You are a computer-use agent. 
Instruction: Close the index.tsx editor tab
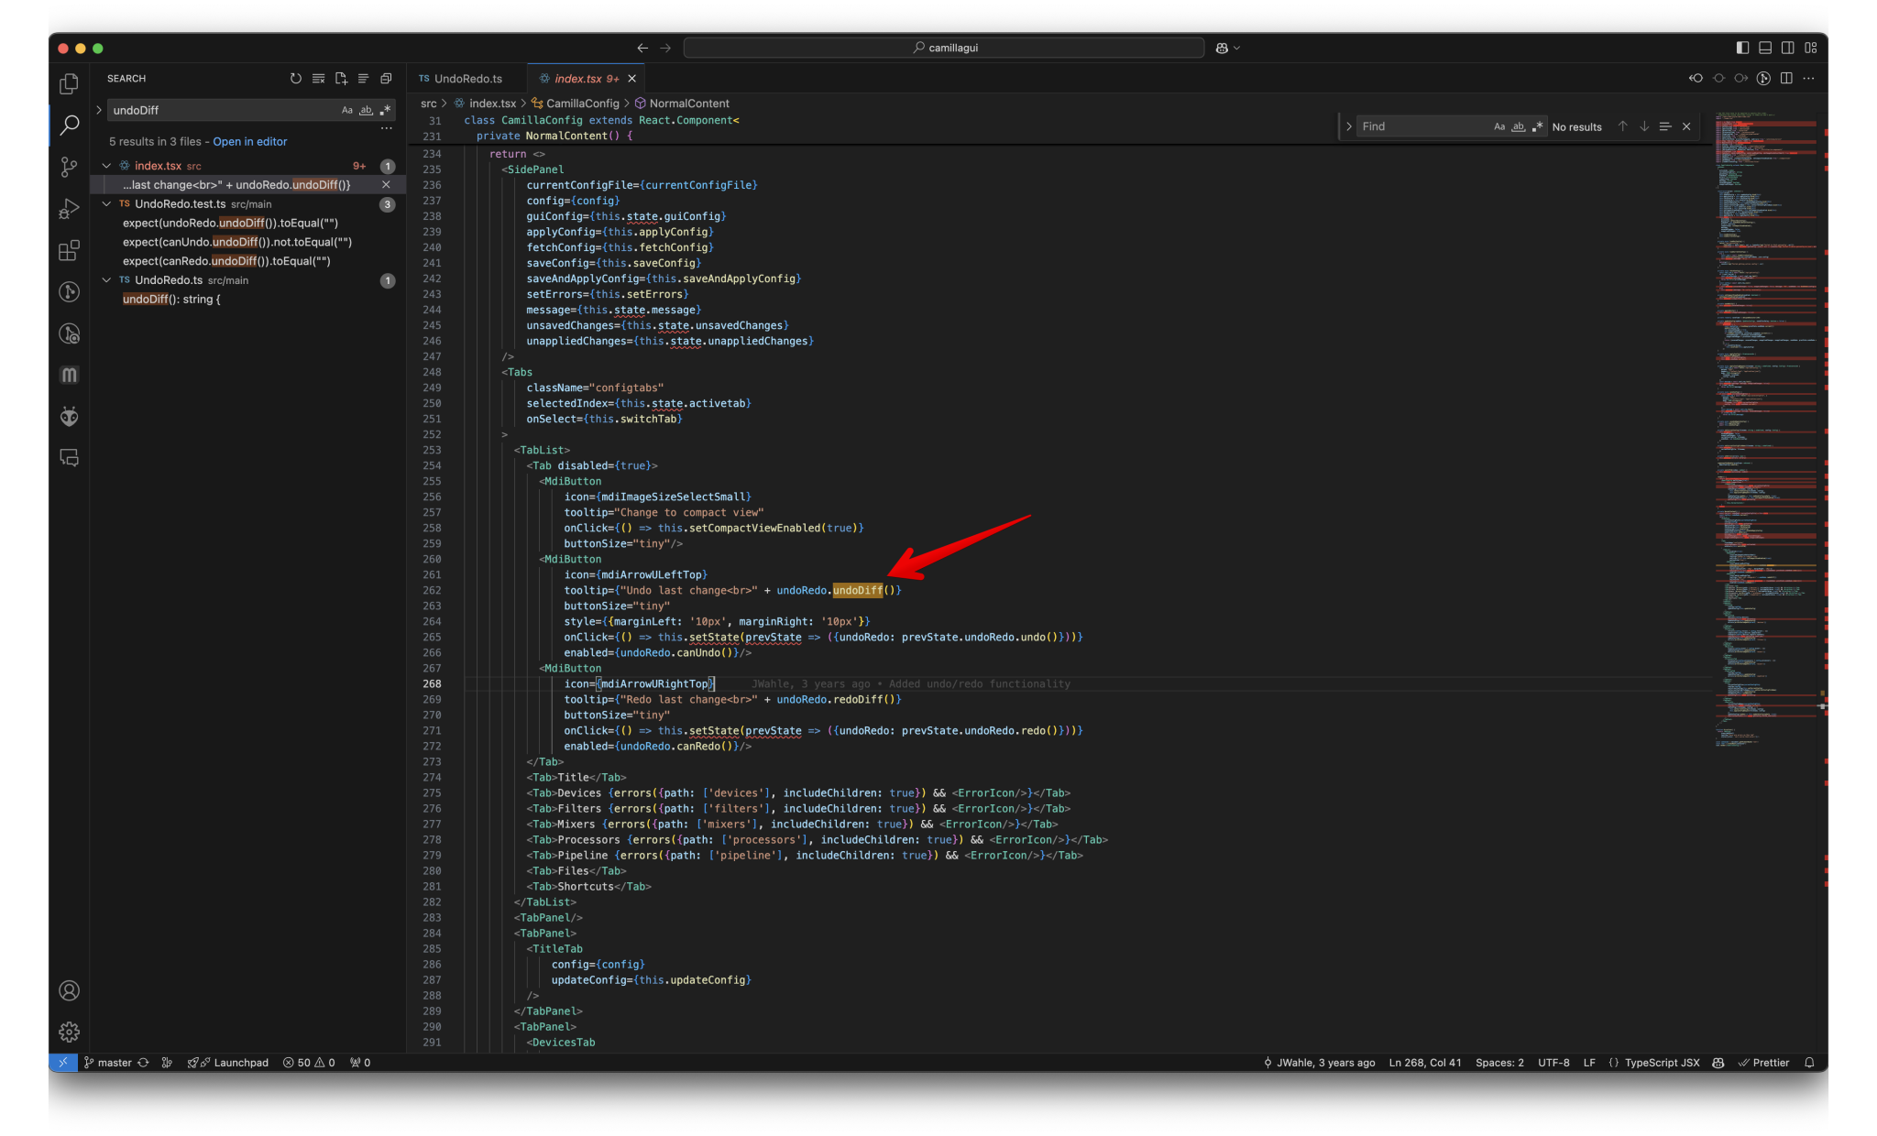(631, 79)
